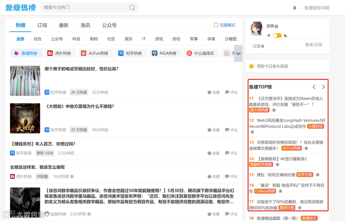Viewport: 345px width, 221px height.
Task: Switch to the 最新 tab
Action: pos(64,25)
